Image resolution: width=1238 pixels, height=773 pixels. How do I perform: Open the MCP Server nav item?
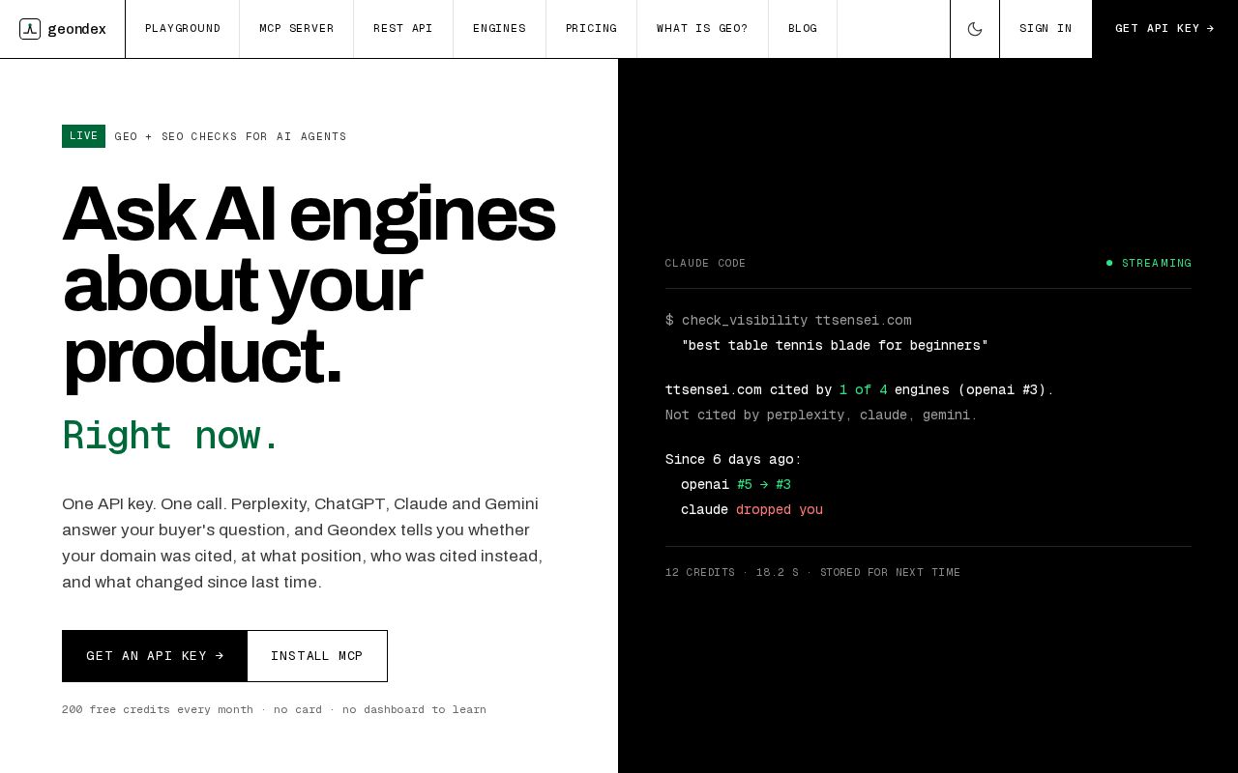297,29
